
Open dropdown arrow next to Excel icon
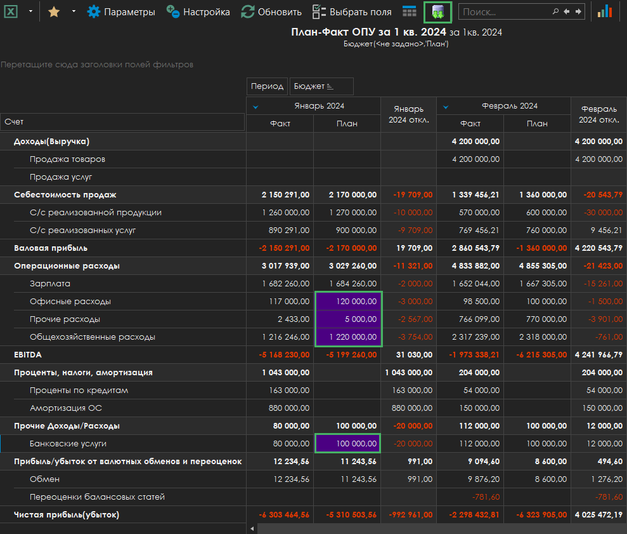(x=30, y=11)
